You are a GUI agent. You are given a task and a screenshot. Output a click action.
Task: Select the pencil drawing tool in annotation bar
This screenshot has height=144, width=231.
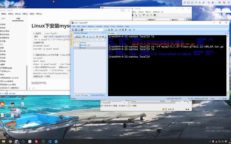[x=185, y=3]
